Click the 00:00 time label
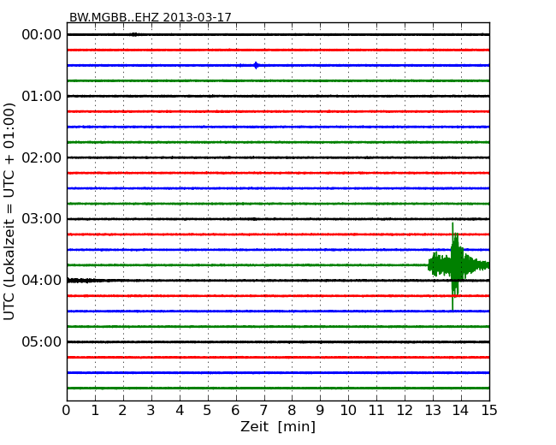Viewport: 556px width, 445px height. click(42, 35)
